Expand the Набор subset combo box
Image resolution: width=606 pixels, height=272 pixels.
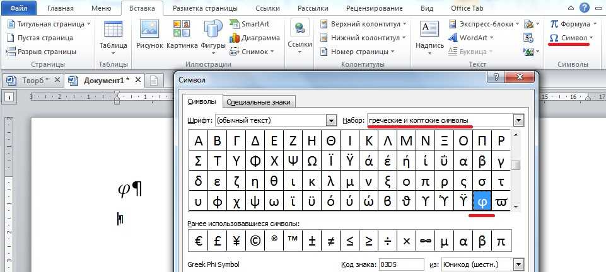pos(518,121)
